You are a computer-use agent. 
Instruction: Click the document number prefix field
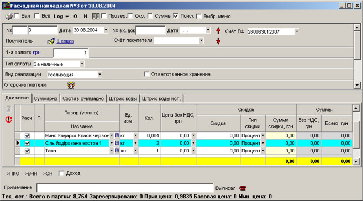[x=20, y=30]
